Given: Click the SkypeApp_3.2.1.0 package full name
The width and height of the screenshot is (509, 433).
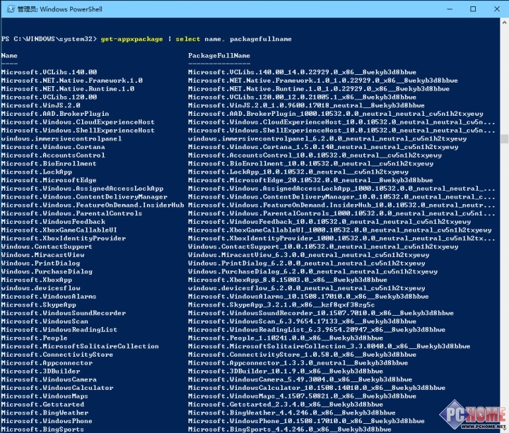Looking at the screenshot, I should click(x=281, y=305).
